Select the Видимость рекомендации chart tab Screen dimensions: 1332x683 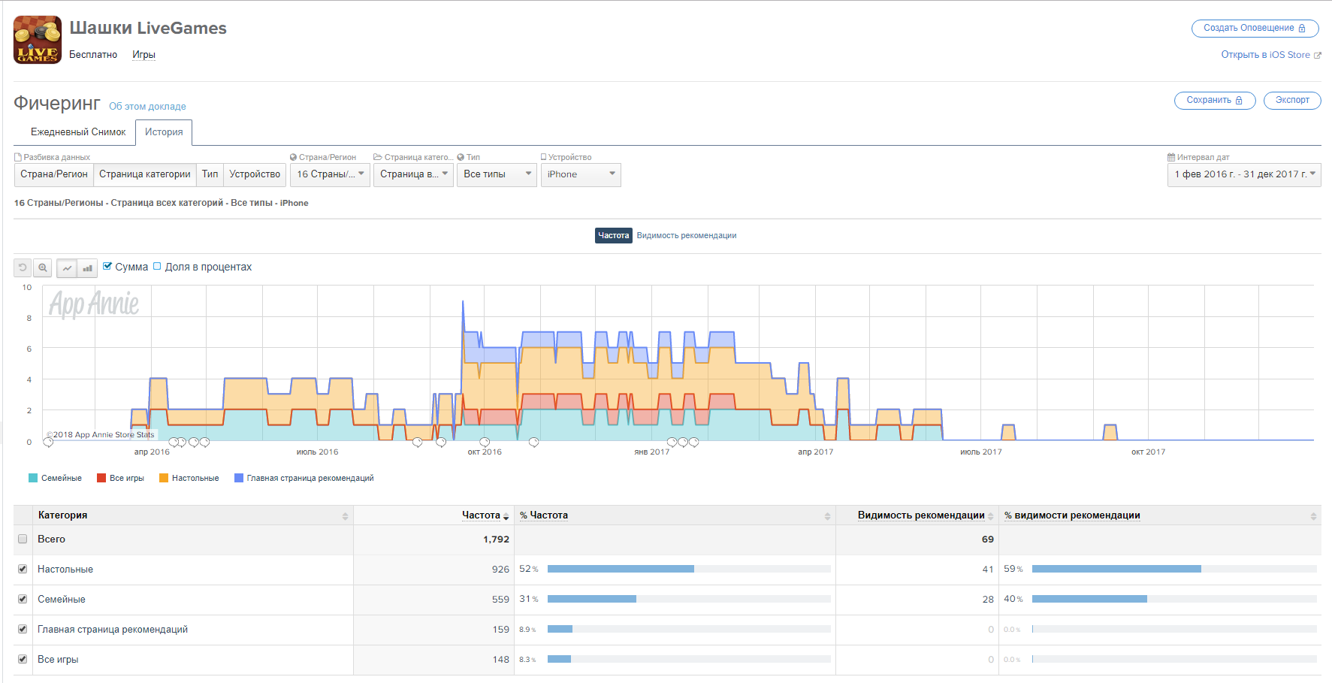[x=686, y=236]
